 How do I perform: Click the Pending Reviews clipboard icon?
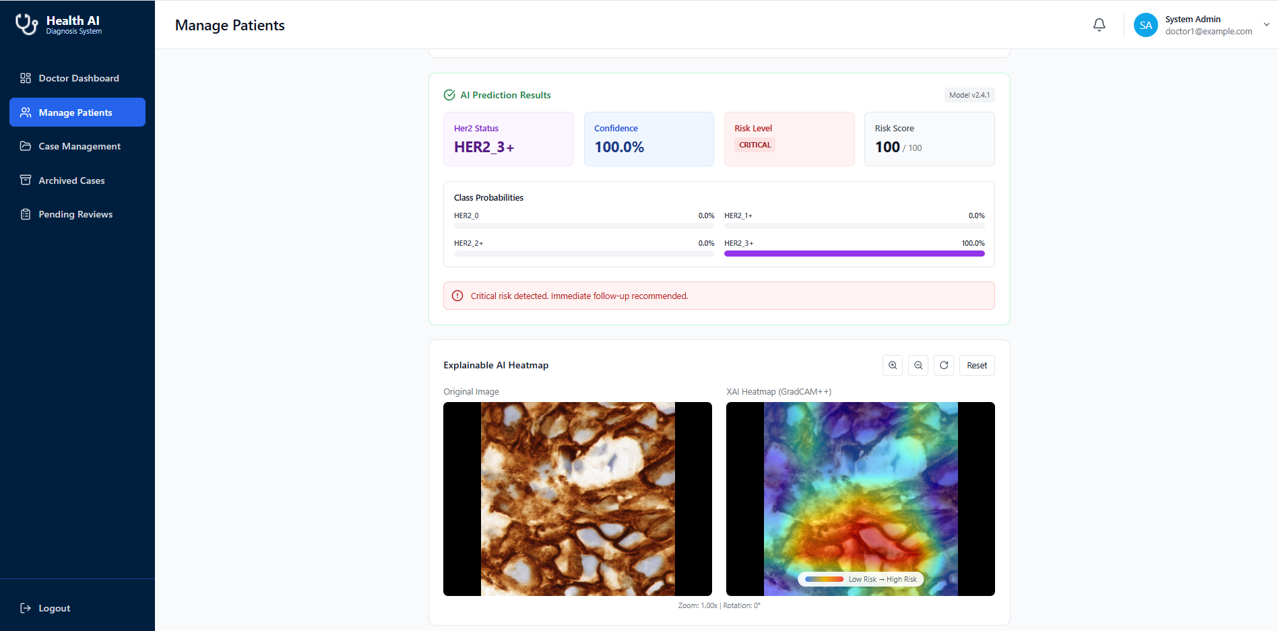[26, 214]
